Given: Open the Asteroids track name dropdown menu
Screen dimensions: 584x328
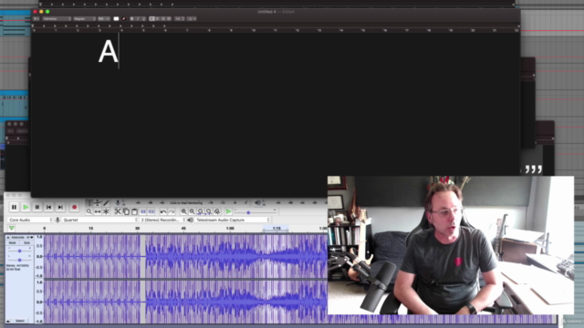Looking at the screenshot, I should (x=22, y=237).
